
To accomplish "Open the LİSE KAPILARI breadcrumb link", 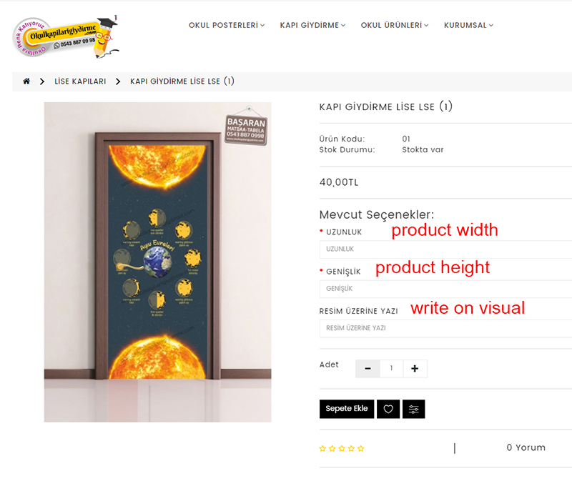I will [80, 81].
